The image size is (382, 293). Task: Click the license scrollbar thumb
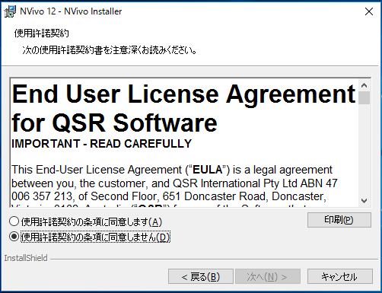coord(364,97)
